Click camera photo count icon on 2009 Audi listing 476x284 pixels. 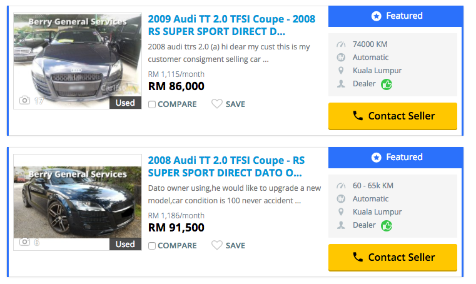tap(25, 100)
